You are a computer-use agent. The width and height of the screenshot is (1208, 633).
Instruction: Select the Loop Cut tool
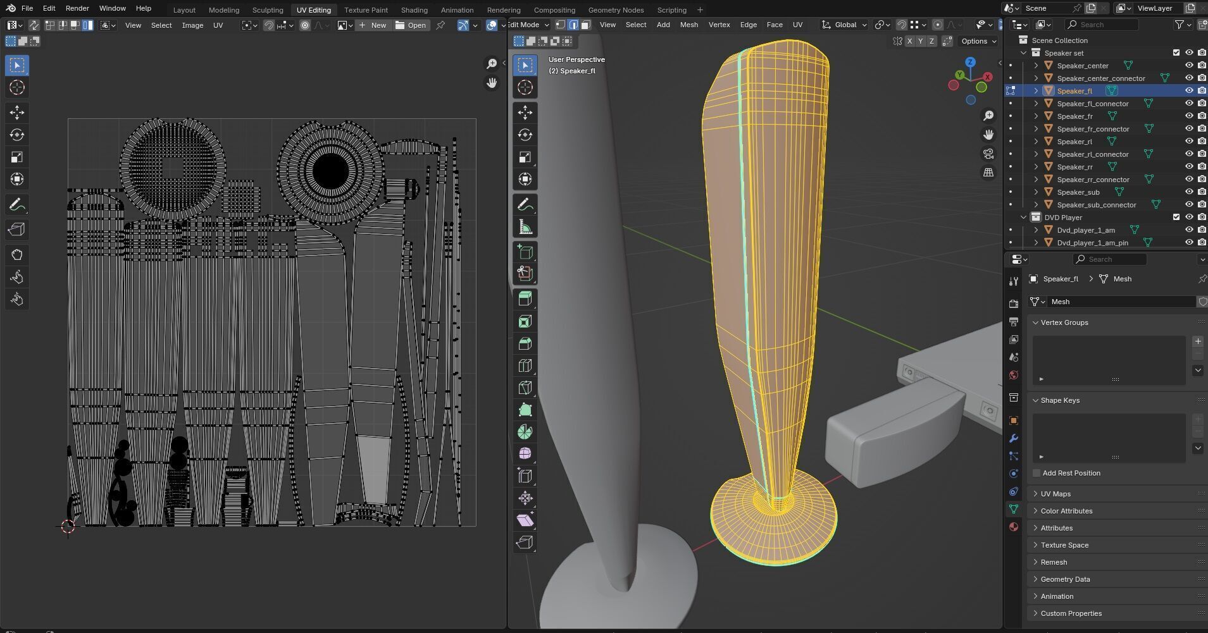pyautogui.click(x=525, y=366)
